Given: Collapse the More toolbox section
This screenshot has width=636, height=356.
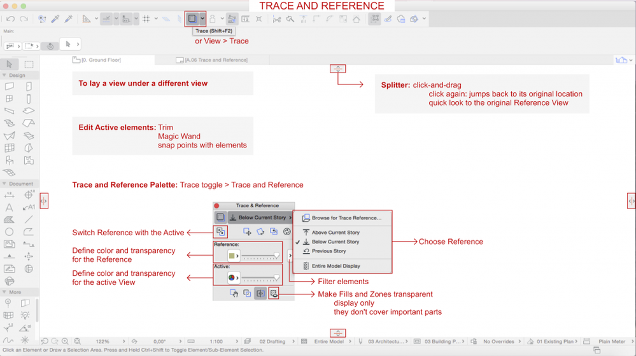Looking at the screenshot, I should [4, 292].
